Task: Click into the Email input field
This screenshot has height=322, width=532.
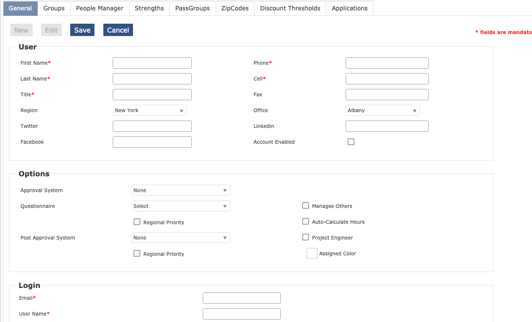Action: coord(242,298)
